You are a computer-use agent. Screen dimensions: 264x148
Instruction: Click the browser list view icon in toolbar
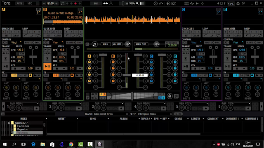pyautogui.click(x=186, y=3)
